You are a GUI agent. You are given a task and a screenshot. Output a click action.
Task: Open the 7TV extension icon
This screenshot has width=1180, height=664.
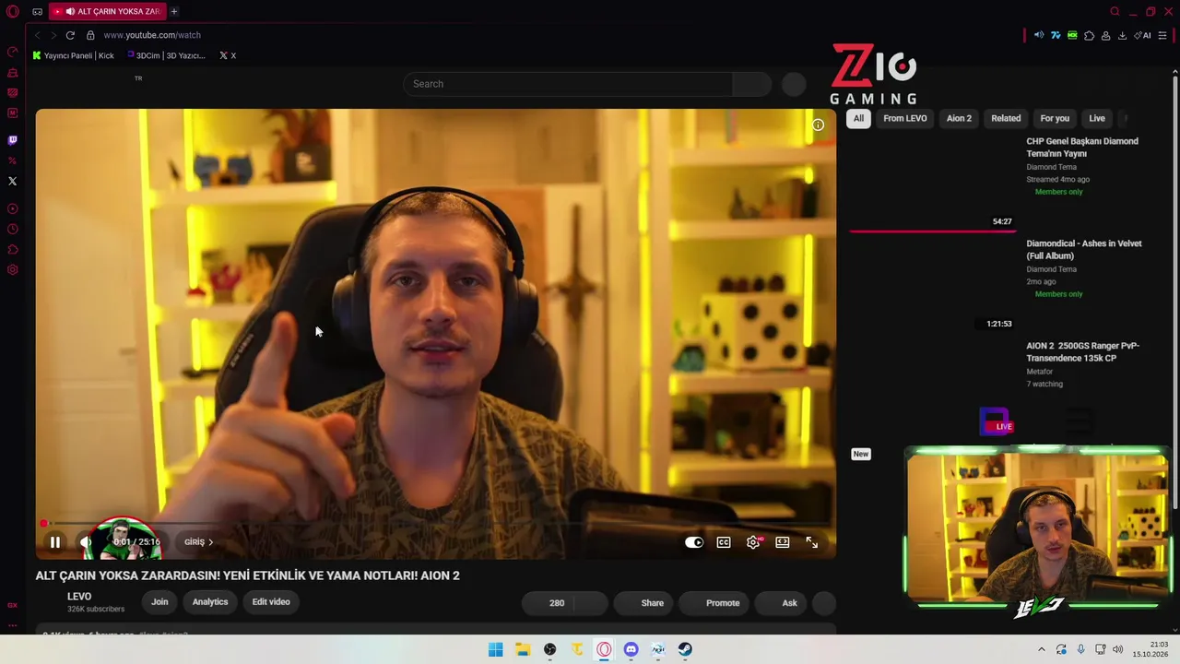click(x=1056, y=35)
